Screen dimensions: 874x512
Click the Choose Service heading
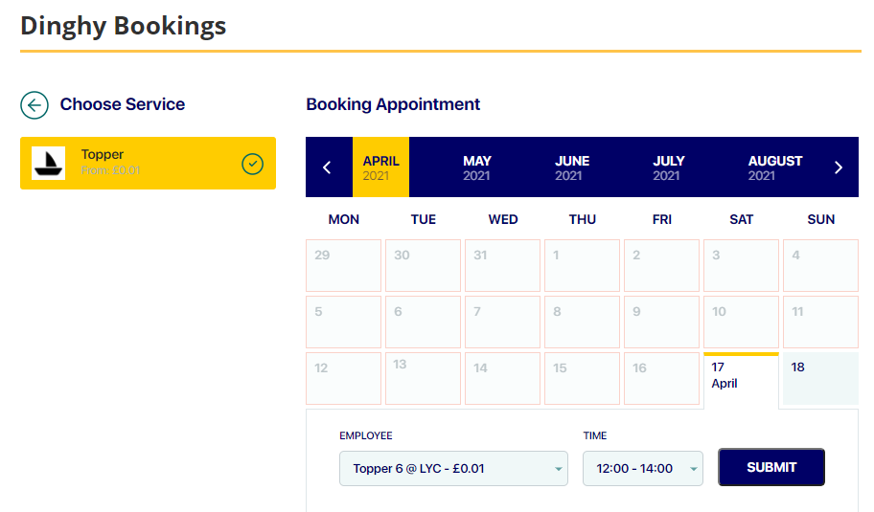(123, 104)
